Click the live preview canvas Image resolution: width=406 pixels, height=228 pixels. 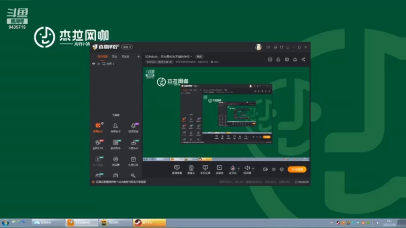[x=226, y=114]
